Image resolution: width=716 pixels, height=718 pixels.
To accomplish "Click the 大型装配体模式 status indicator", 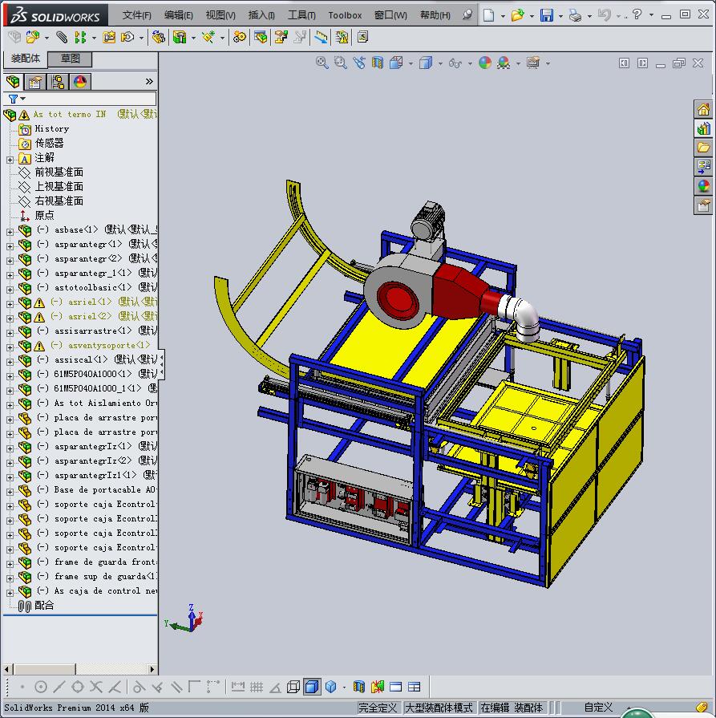I will (439, 708).
